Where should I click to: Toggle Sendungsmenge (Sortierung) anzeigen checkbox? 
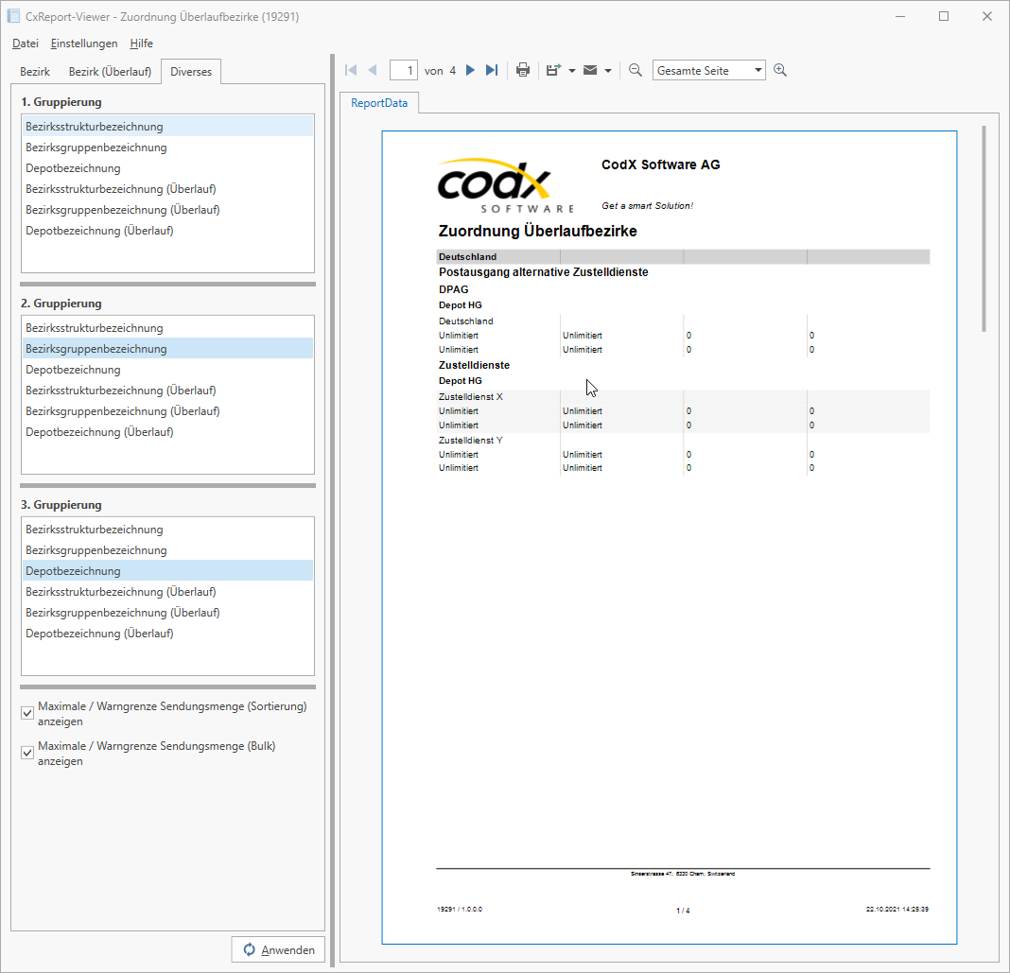(27, 713)
